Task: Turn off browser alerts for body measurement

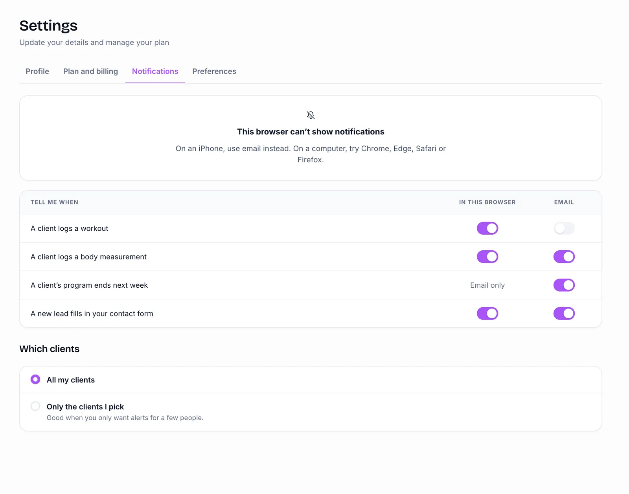Action: tap(487, 257)
